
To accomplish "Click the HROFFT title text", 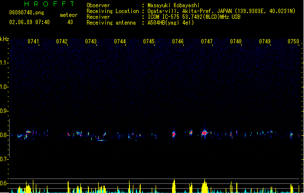I will tap(49, 4).
